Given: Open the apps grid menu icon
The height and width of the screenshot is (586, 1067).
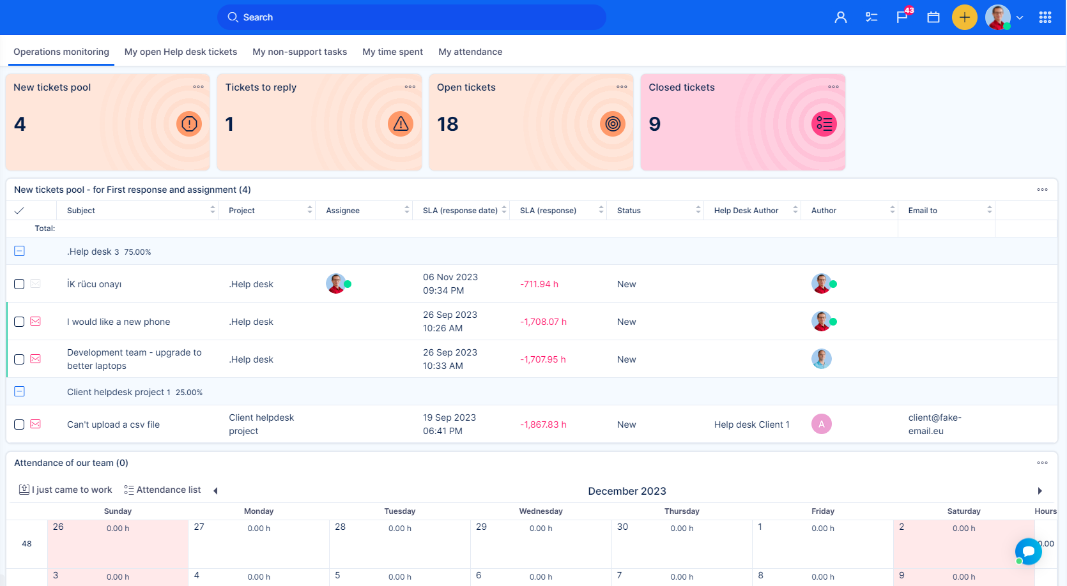Looking at the screenshot, I should [x=1045, y=17].
